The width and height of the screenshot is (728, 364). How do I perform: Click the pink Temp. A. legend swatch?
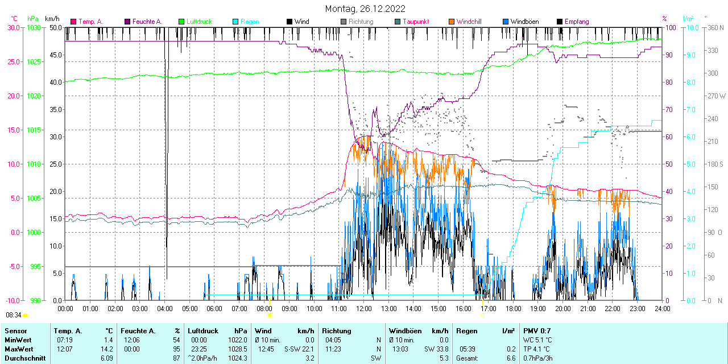click(73, 22)
